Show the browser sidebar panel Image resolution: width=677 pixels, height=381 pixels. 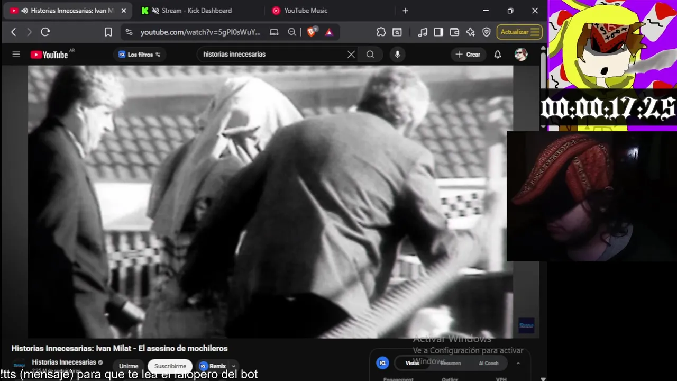[438, 32]
